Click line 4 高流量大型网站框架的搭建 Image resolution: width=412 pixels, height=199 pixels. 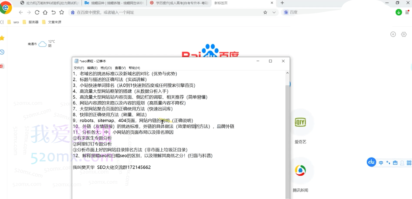pos(121,91)
